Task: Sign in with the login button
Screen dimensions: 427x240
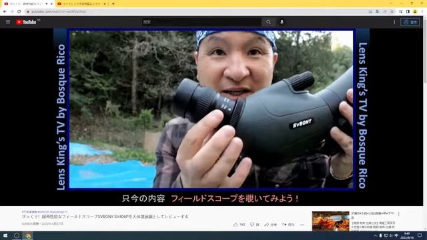Action: [x=410, y=22]
